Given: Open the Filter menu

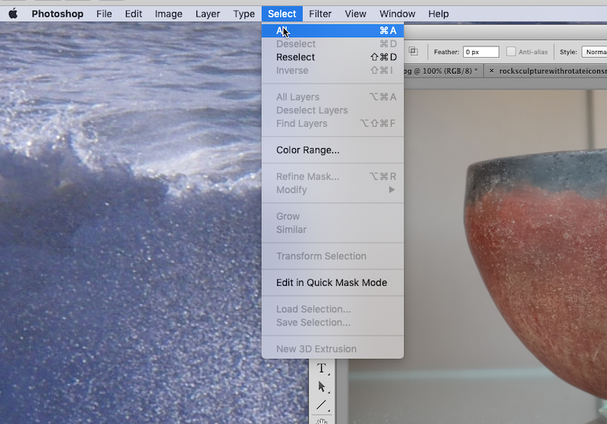Looking at the screenshot, I should 320,14.
